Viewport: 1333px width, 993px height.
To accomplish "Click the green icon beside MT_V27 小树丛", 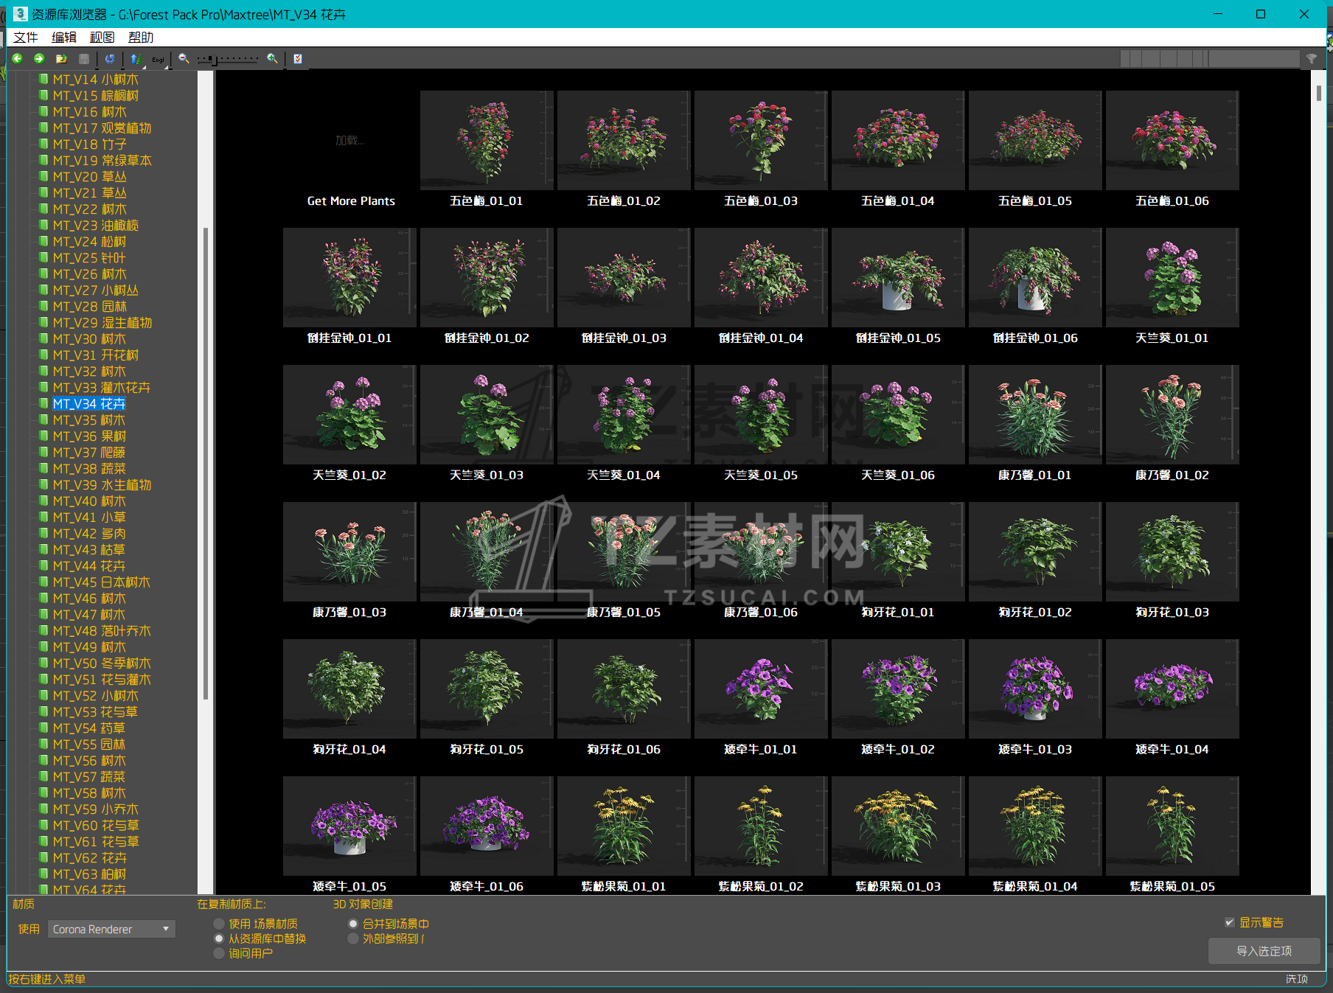I will pos(43,290).
